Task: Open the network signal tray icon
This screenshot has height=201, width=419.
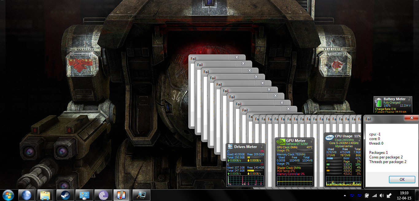Action: pyautogui.click(x=374, y=195)
